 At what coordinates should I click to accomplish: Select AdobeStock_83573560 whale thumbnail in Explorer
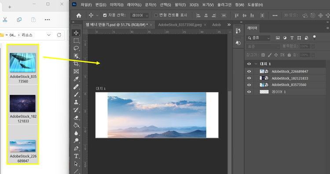click(23, 63)
